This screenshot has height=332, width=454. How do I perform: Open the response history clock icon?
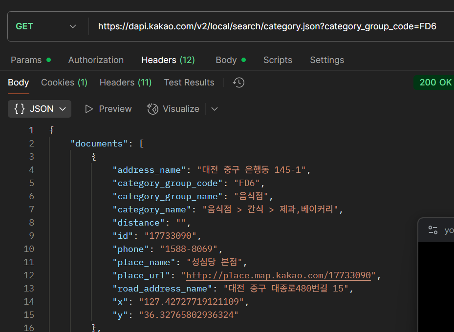pyautogui.click(x=238, y=83)
